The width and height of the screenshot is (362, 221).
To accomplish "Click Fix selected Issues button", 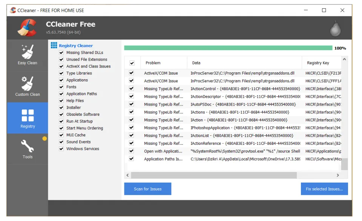I will click(324, 189).
